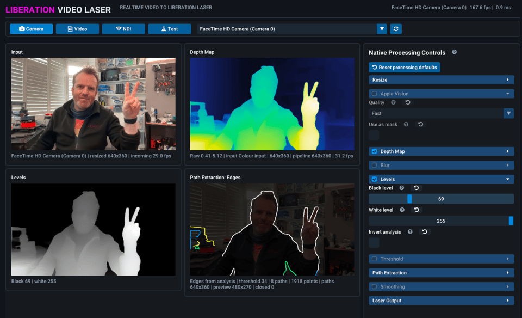Reset Invert analysis to default

[425, 231]
